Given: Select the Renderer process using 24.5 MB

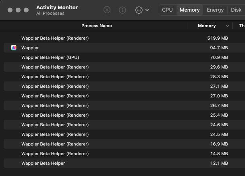Looking at the screenshot, I should coord(124,134).
